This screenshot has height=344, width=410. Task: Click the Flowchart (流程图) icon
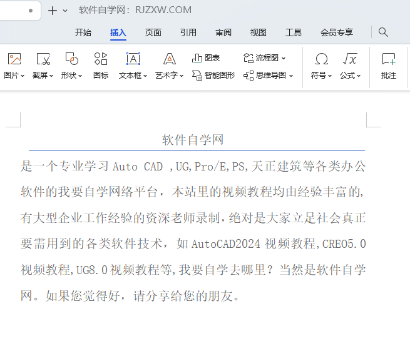coord(249,58)
